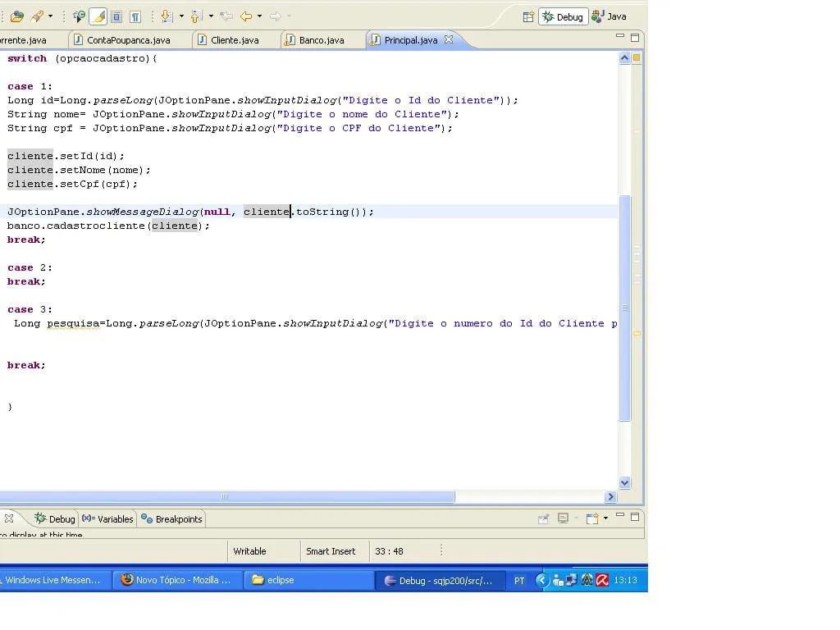Open Back navigation history dropdown
The height and width of the screenshot is (630, 840).
(260, 16)
